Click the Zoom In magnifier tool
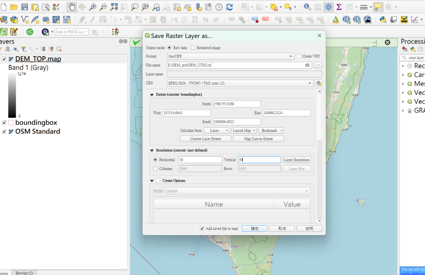Viewport: 425px width, 275px height. [93, 7]
